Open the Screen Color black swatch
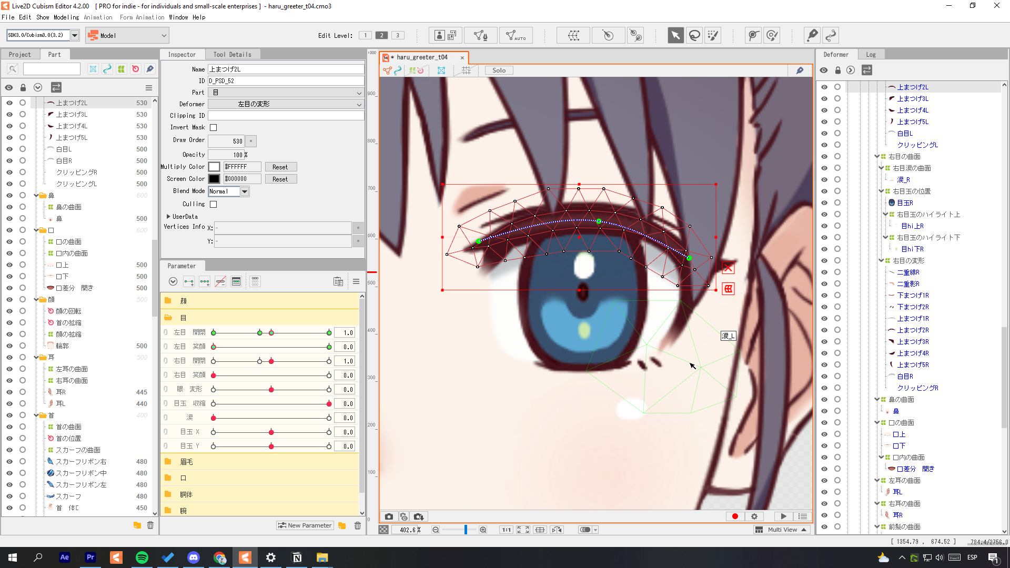Screen dimensions: 1010x568 point(214,179)
